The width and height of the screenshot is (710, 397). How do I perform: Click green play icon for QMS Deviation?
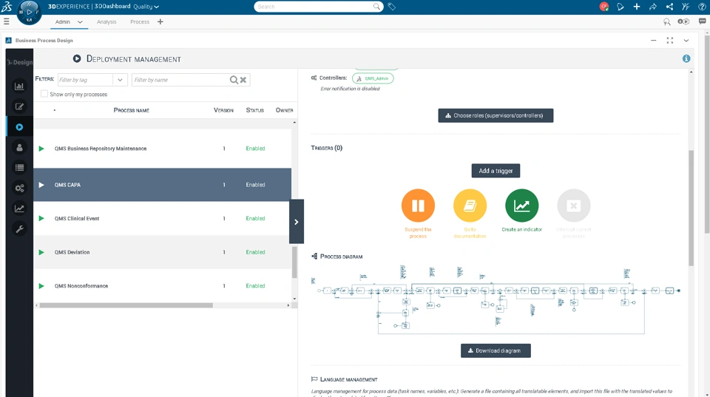tap(41, 252)
